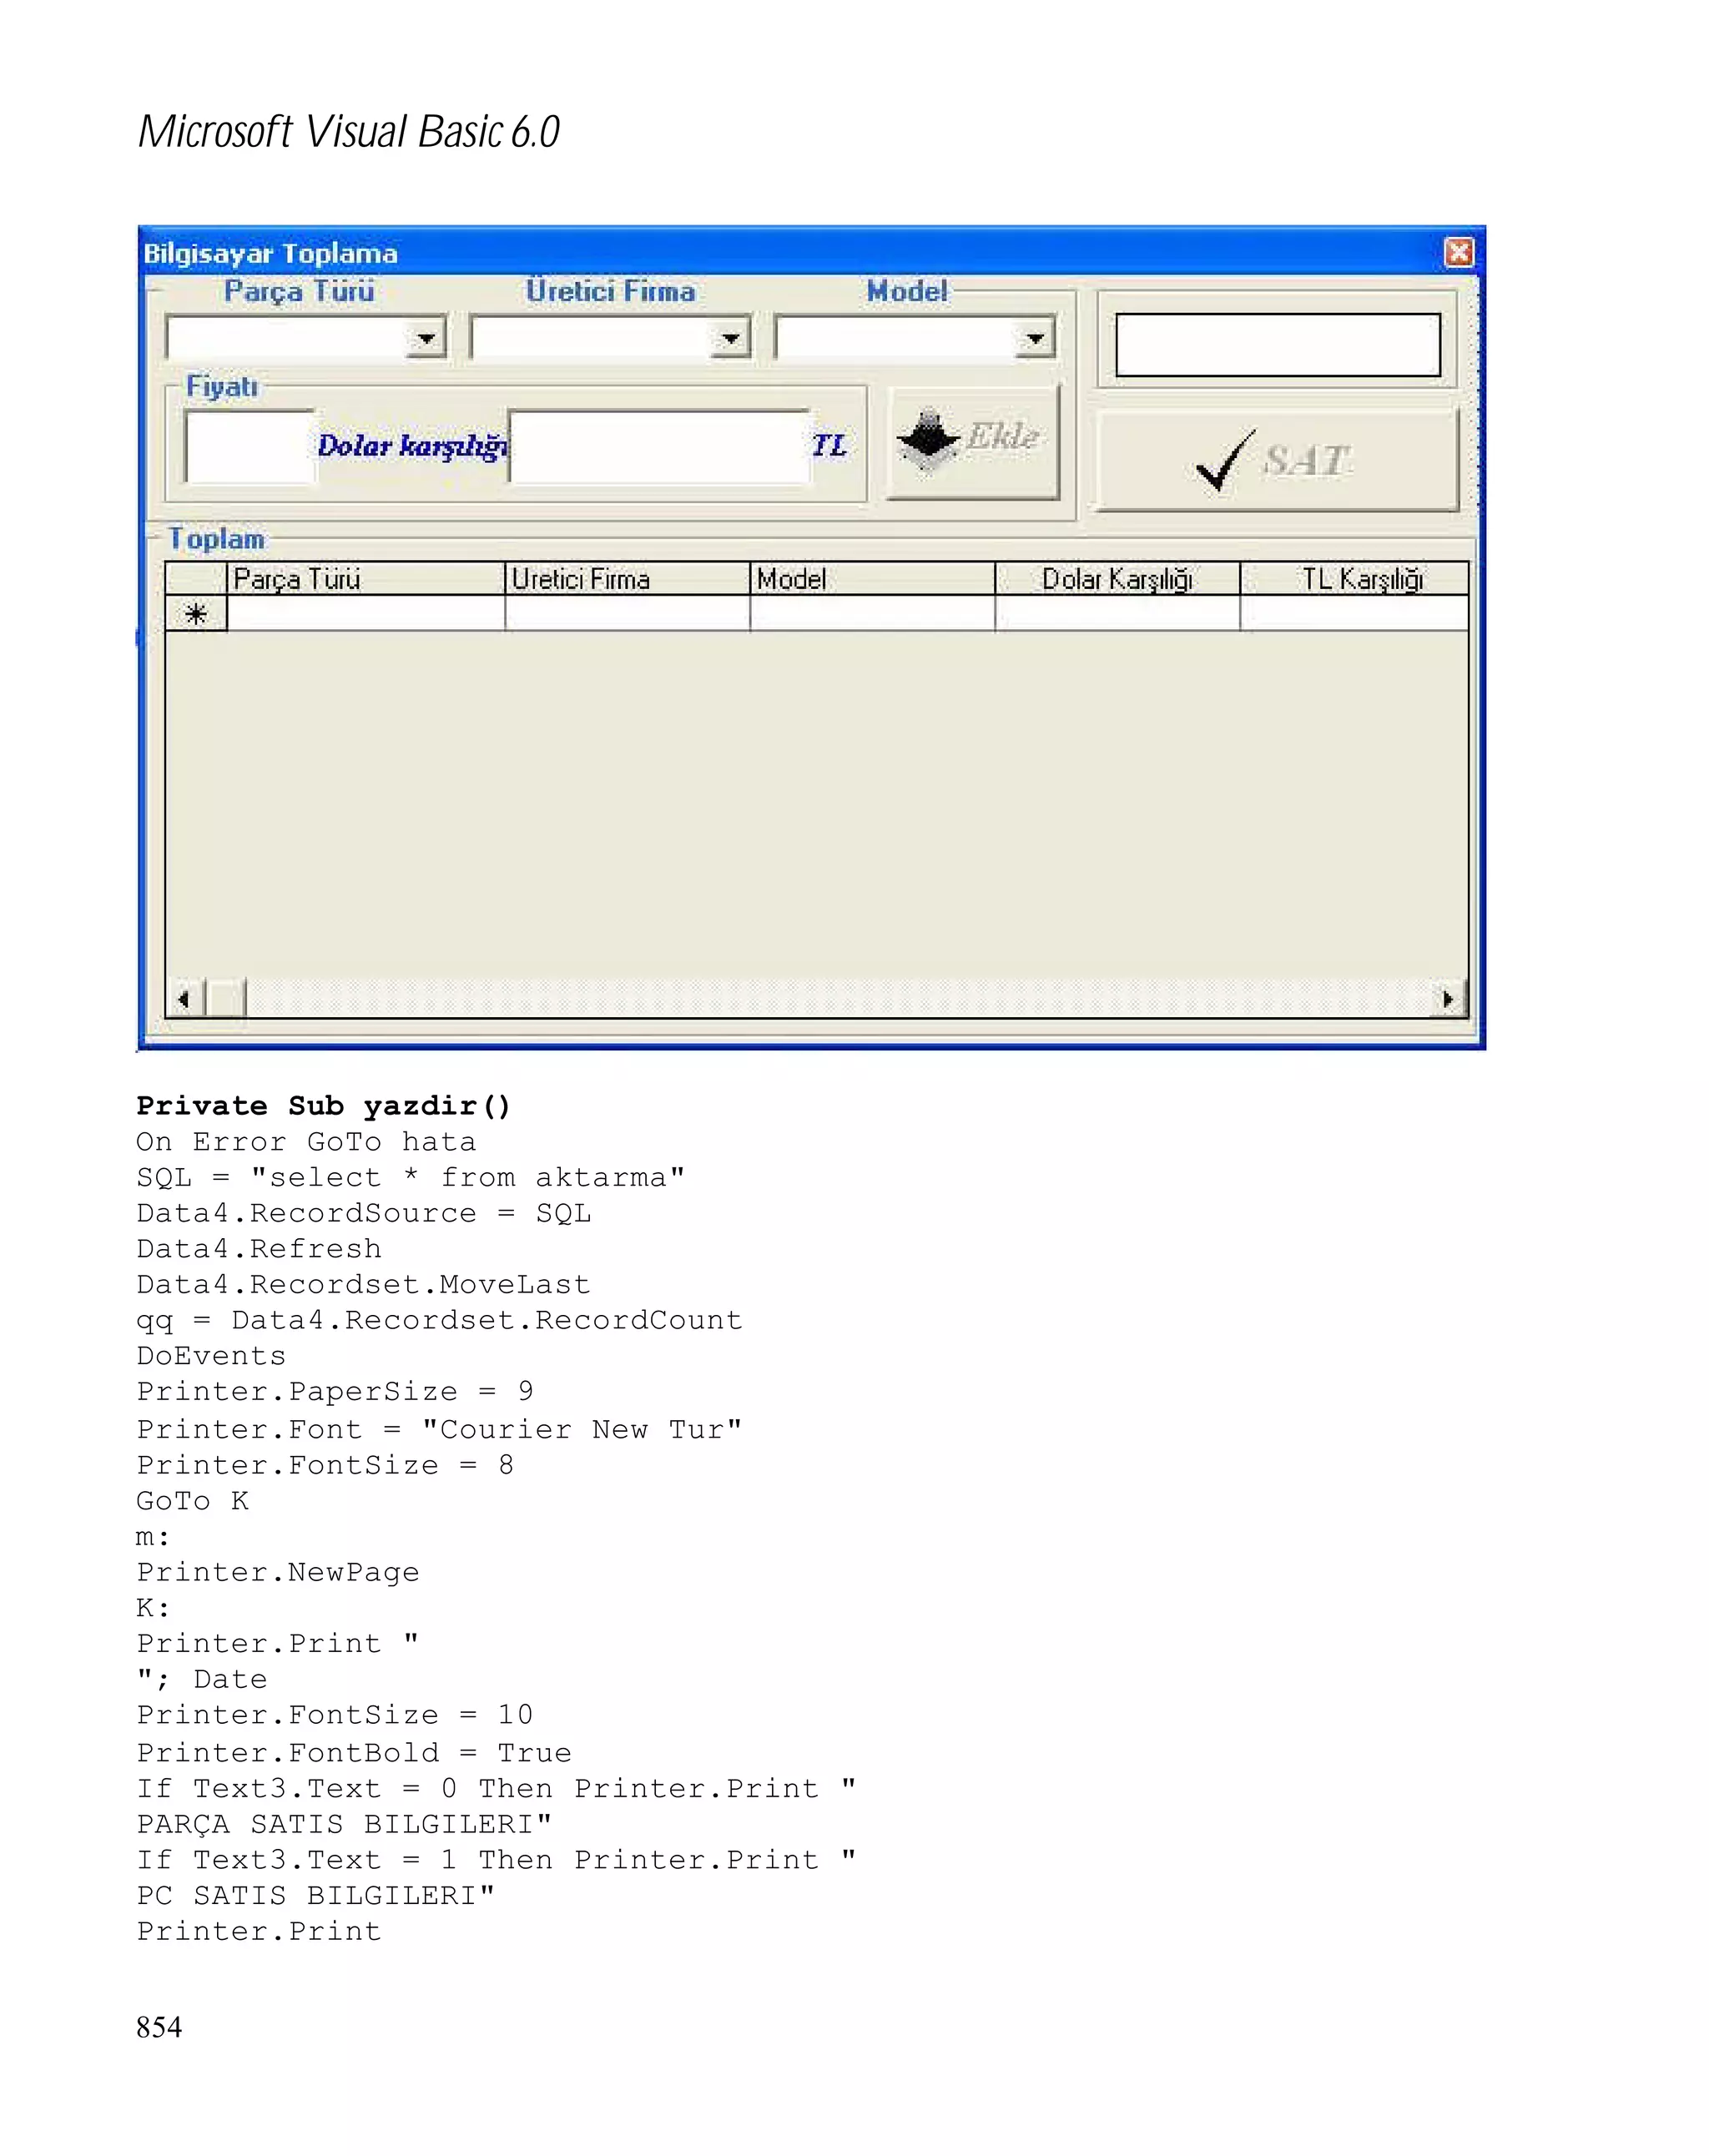Close the Bilgisayar Toplama window
This screenshot has height=2156, width=1709.
tap(1458, 252)
